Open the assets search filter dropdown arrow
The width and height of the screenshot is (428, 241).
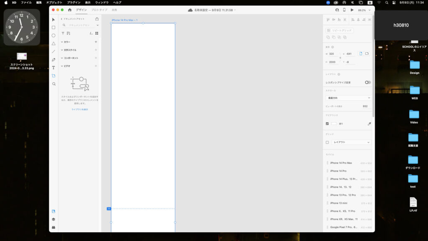coord(97,25)
